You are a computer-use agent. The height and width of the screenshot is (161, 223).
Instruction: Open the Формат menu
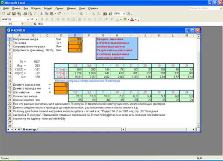pyautogui.click(x=48, y=9)
